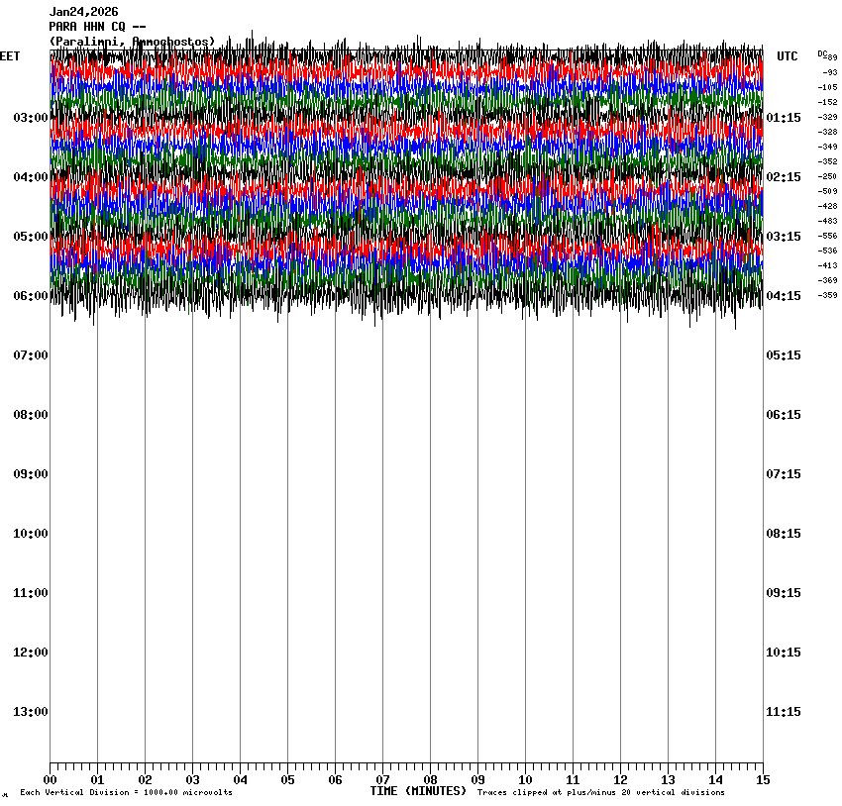842x806 pixels.
Task: Select the 03:00 EET time label
Action: (x=31, y=118)
